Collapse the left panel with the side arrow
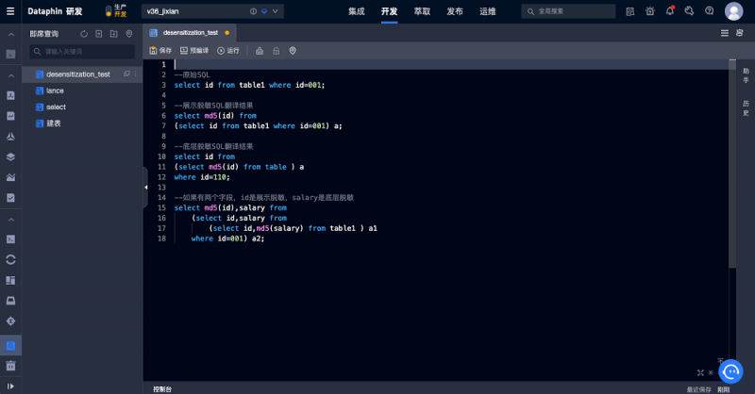755x394 pixels. (145, 187)
